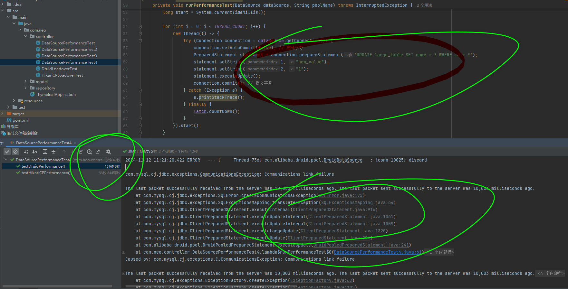This screenshot has height=289, width=568.
Task: Open test history clock icon
Action: pos(89,152)
